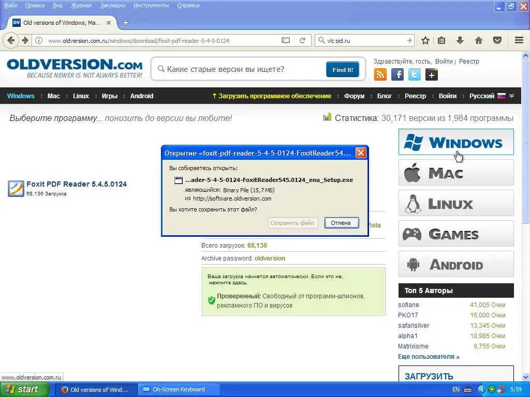Open the Инструменты menu
The height and width of the screenshot is (397, 530).
point(151,5)
